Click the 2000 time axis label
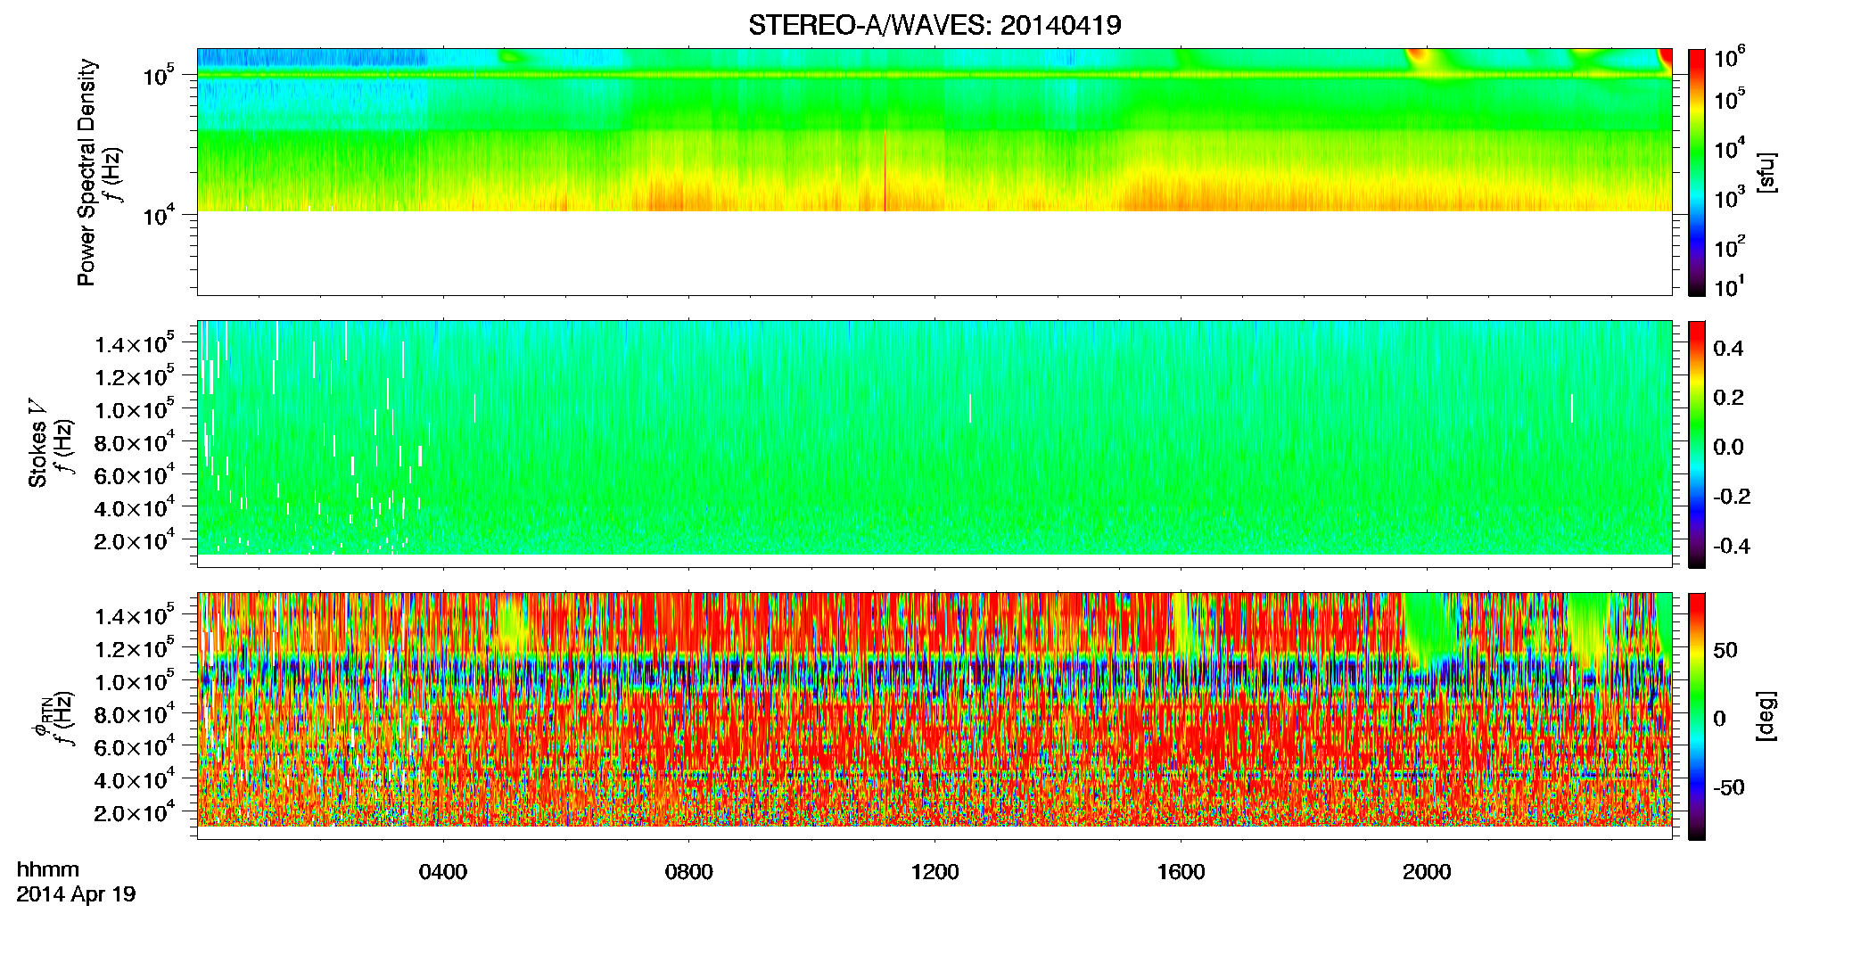Image resolution: width=1869 pixels, height=963 pixels. coord(1427,872)
